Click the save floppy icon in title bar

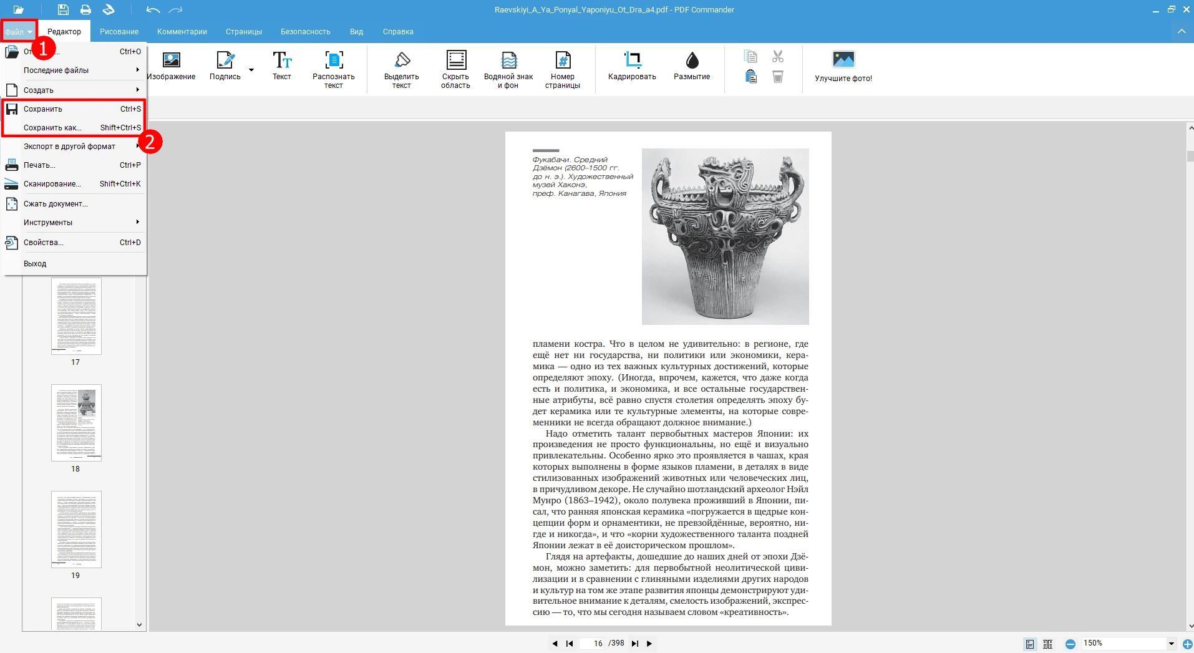click(63, 9)
